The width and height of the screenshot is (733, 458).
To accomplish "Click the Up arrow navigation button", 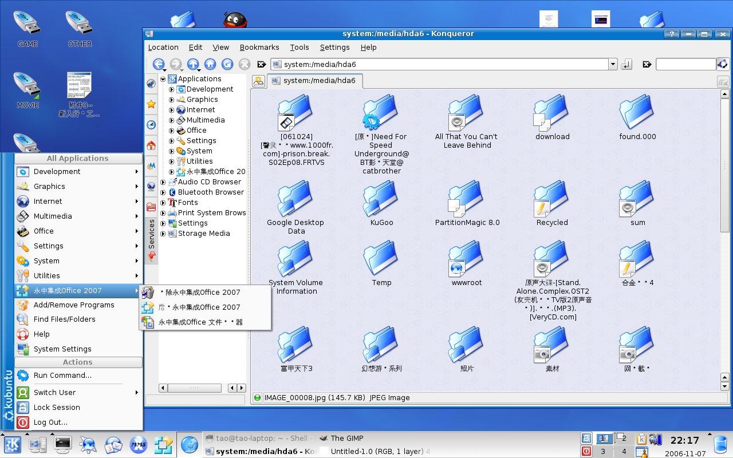I will click(x=193, y=64).
